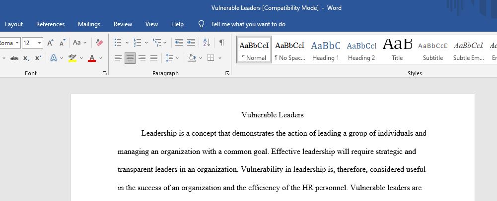Align text to the right
This screenshot has height=201, width=497.
tap(142, 58)
